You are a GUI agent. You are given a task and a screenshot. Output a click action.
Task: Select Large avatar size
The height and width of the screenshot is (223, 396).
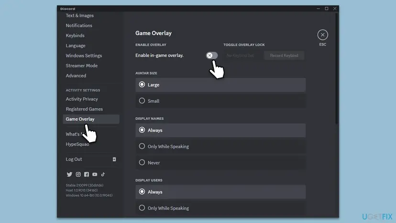[220, 85]
